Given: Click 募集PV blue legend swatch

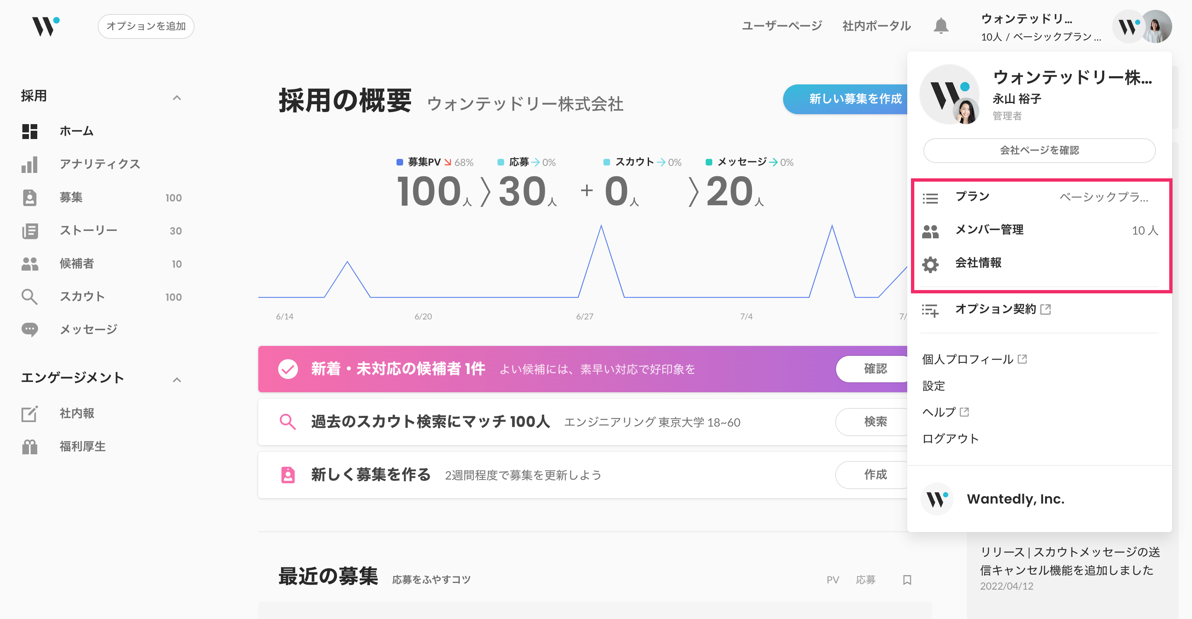Looking at the screenshot, I should 400,162.
